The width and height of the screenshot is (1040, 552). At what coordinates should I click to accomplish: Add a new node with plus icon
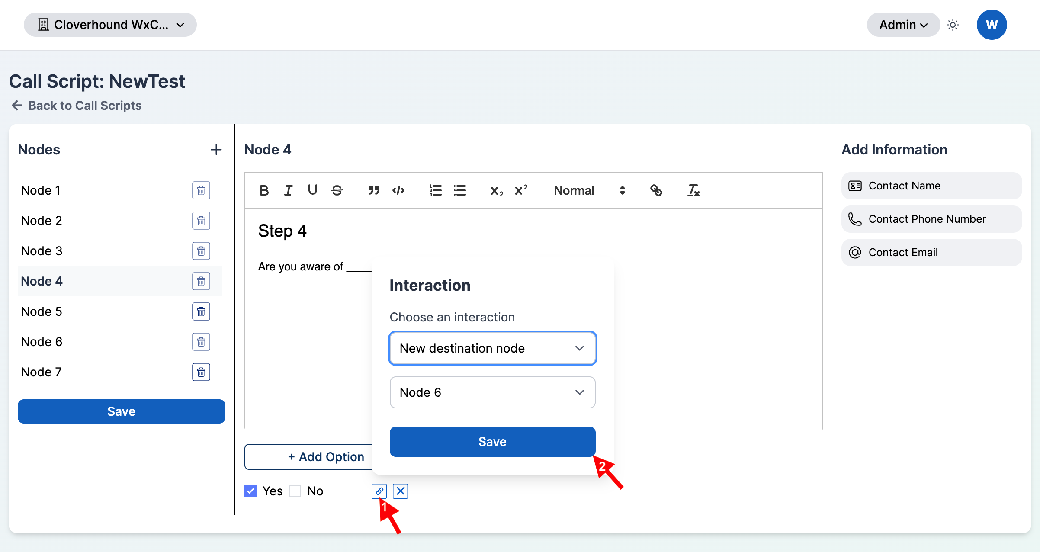coord(216,150)
